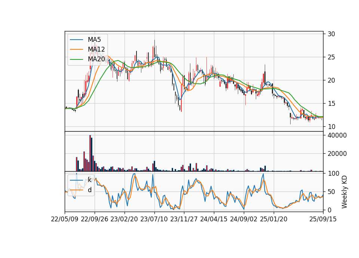Click the volume axis value 20000
The width and height of the screenshot is (359, 258).
click(x=337, y=154)
